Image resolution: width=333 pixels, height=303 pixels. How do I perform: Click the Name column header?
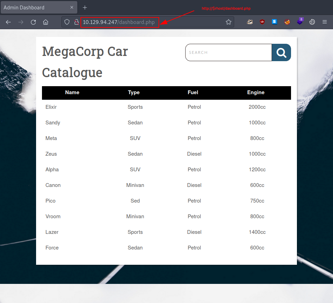72,92
